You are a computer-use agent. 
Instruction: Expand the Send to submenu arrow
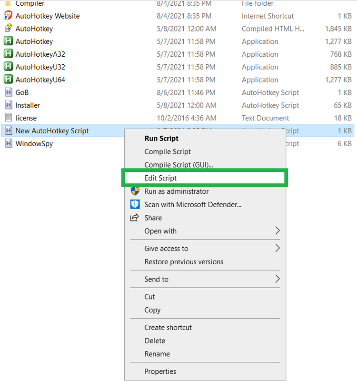[278, 279]
